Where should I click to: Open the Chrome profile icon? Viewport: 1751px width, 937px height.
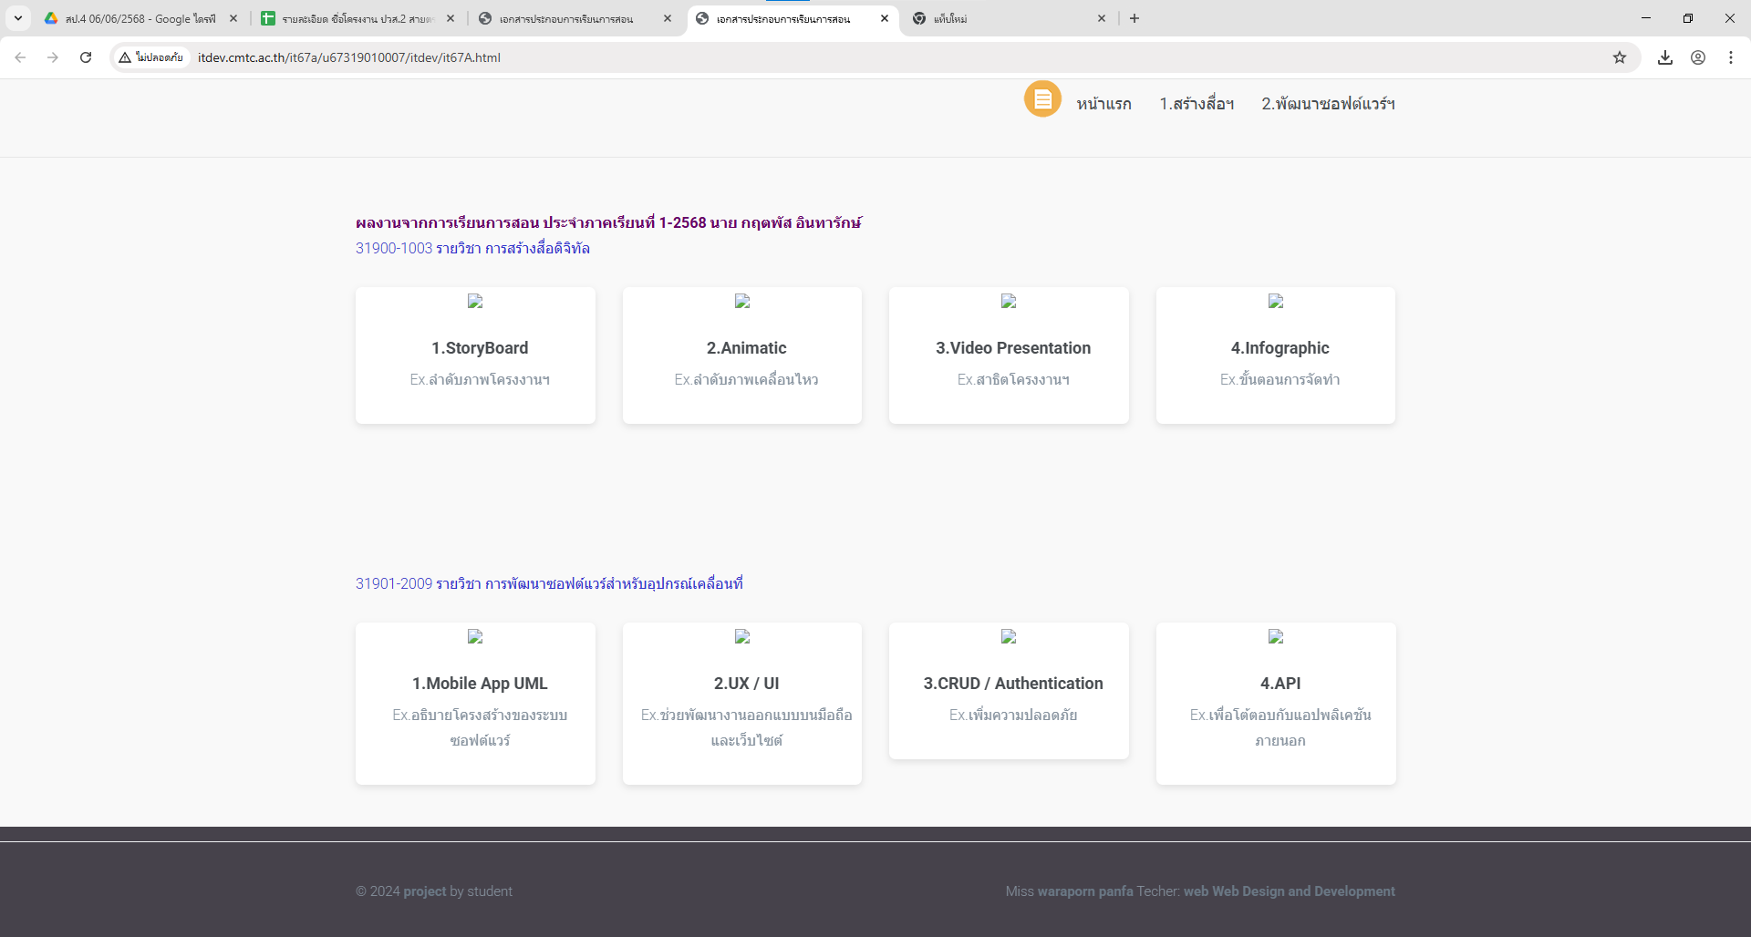click(x=1697, y=57)
